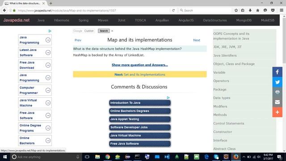Open the Pocket shield icon
Screen dimensions: 286x161
[x=273, y=10]
